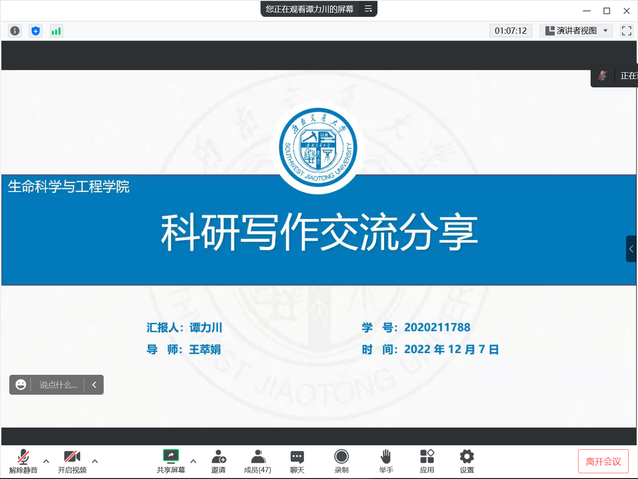Click 离开会议 to leave meeting
The height and width of the screenshot is (479, 638).
(603, 461)
